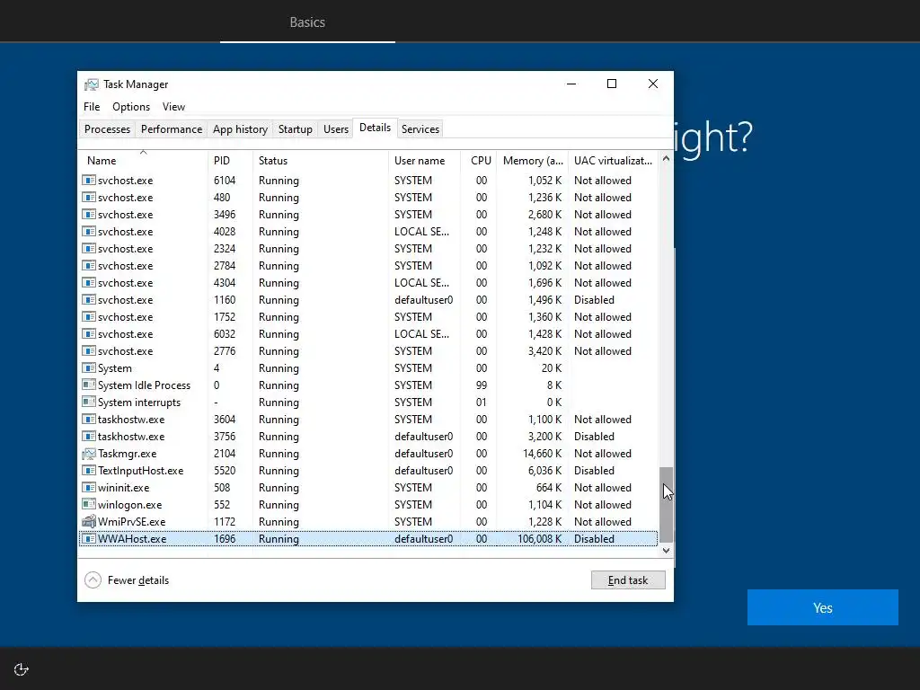Switch to the Startup tab
This screenshot has height=690, width=920.
coord(295,129)
